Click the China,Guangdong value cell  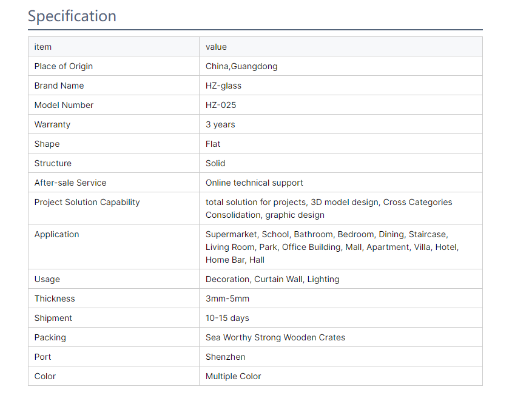[340, 66]
